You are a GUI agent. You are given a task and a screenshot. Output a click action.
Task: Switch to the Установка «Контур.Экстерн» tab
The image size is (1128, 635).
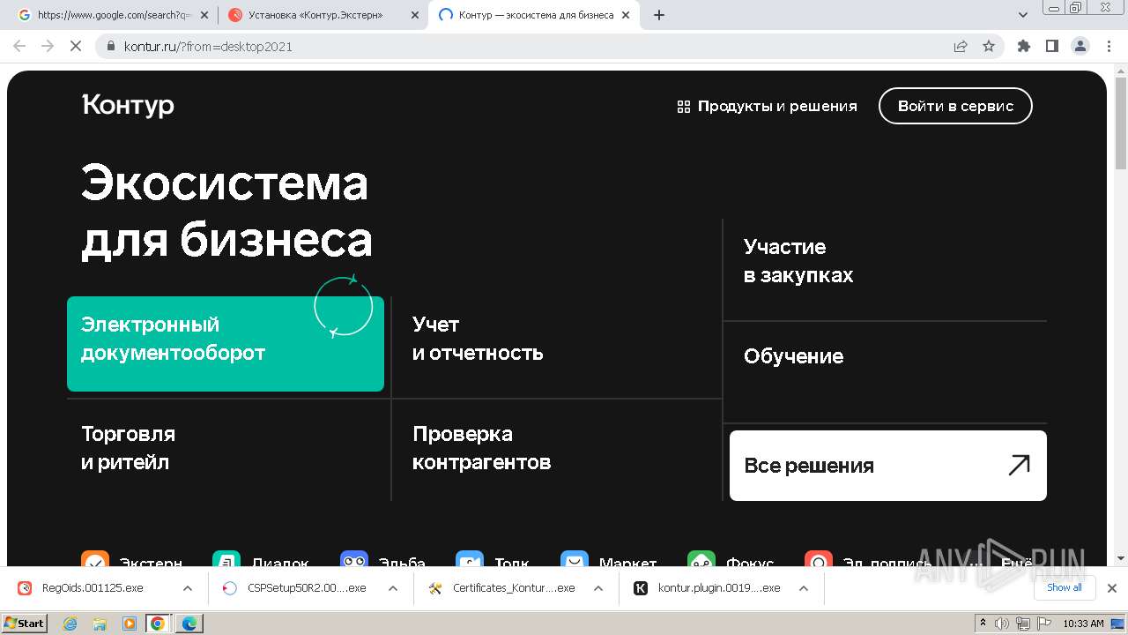(x=323, y=15)
